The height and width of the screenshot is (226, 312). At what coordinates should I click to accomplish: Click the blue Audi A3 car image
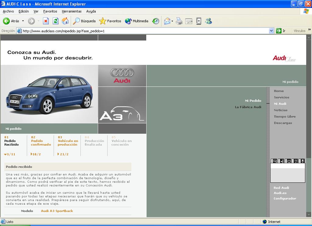point(49,94)
